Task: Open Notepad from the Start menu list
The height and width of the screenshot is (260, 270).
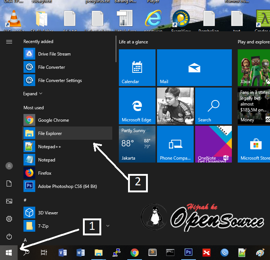Action: 67,160
